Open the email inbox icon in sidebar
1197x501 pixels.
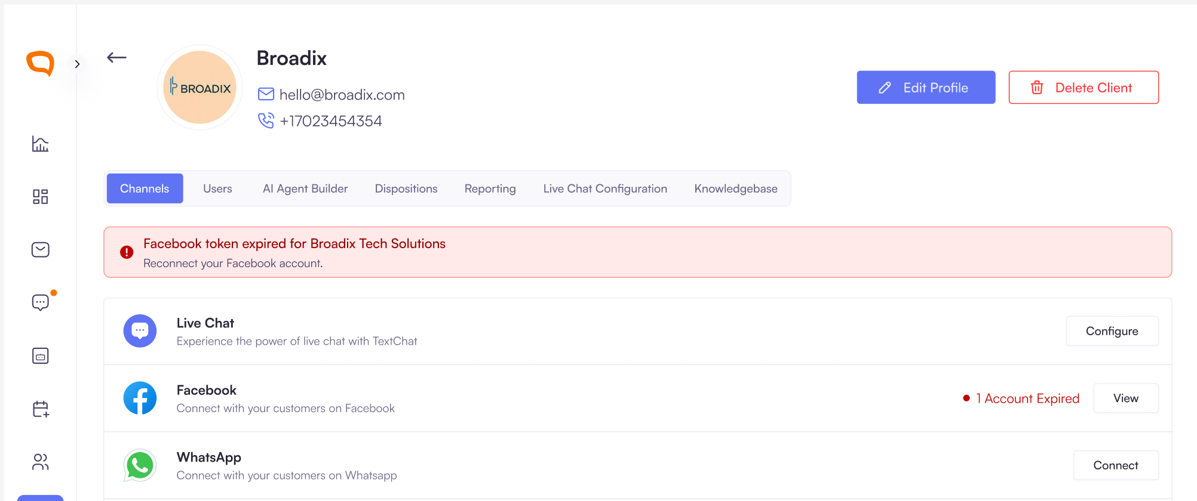(x=40, y=249)
